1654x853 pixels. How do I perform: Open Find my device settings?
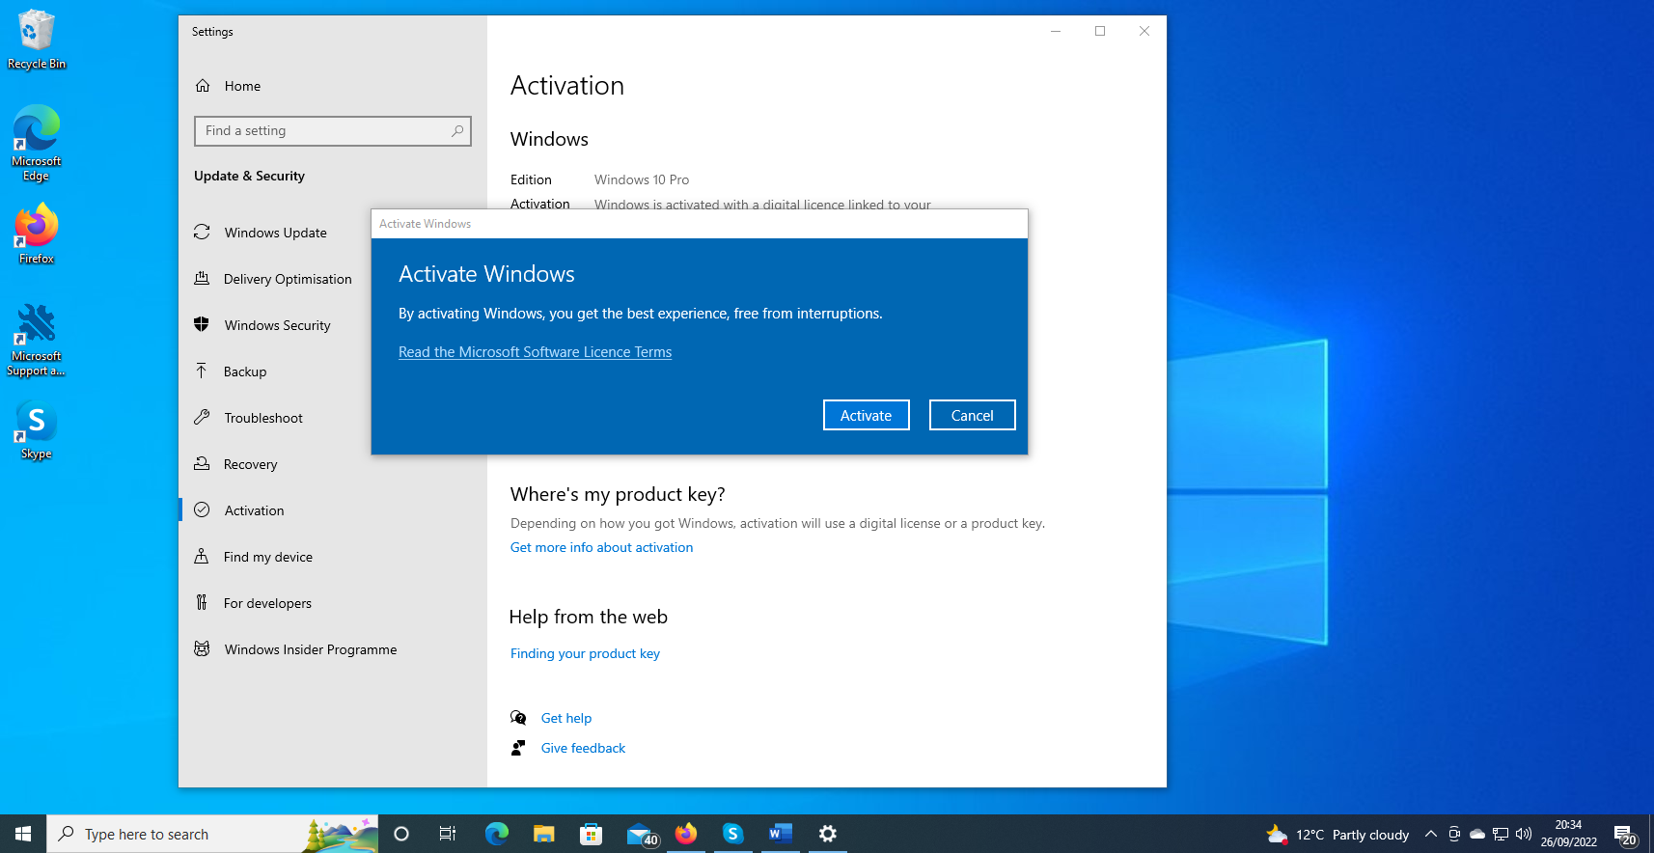click(333, 557)
